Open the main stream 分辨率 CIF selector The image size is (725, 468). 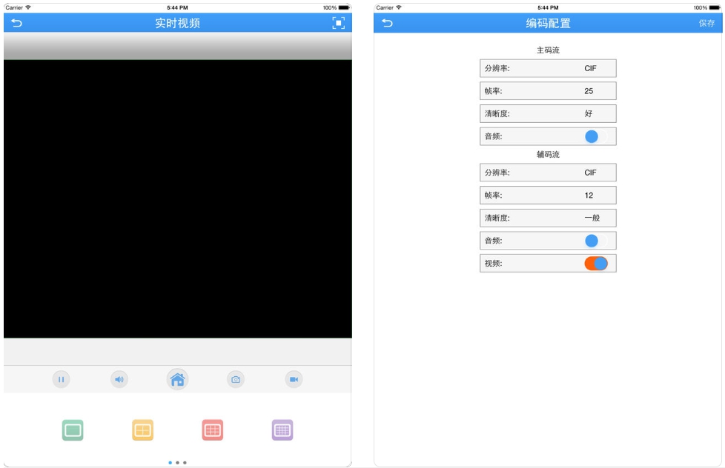click(548, 67)
